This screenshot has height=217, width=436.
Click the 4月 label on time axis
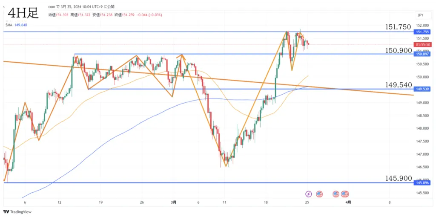348,202
